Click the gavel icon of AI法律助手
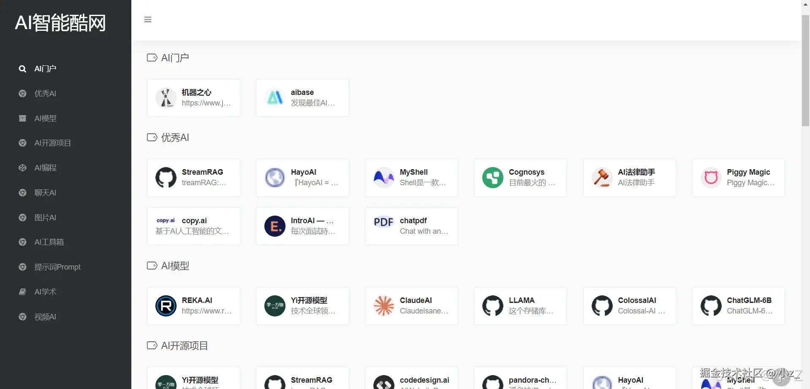Screen dimensions: 810x389 (x=602, y=178)
